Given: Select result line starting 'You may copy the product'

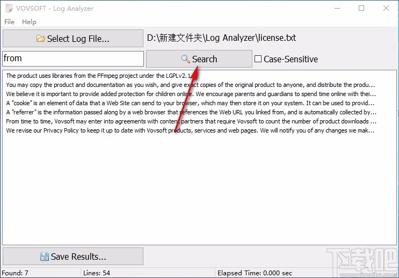Looking at the screenshot, I should tap(191, 85).
